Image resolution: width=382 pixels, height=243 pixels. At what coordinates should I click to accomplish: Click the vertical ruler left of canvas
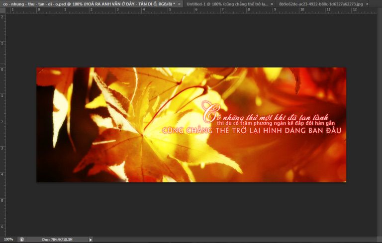click(2, 124)
